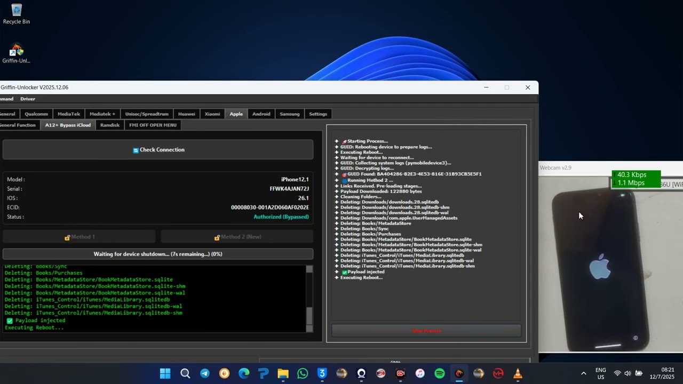This screenshot has height=384, width=683.
Task: Click the Webcam v2.9 window title
Action: [x=555, y=167]
